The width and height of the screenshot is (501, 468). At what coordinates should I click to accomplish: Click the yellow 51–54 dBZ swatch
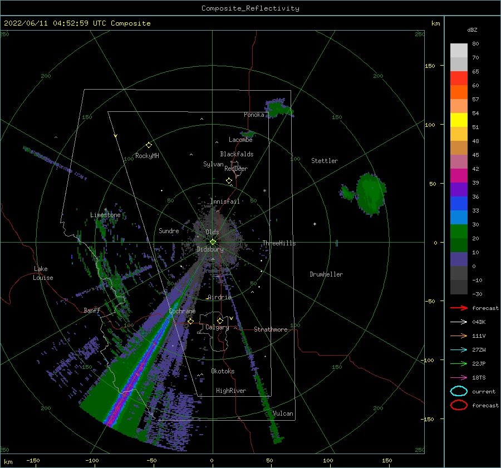[x=459, y=120]
